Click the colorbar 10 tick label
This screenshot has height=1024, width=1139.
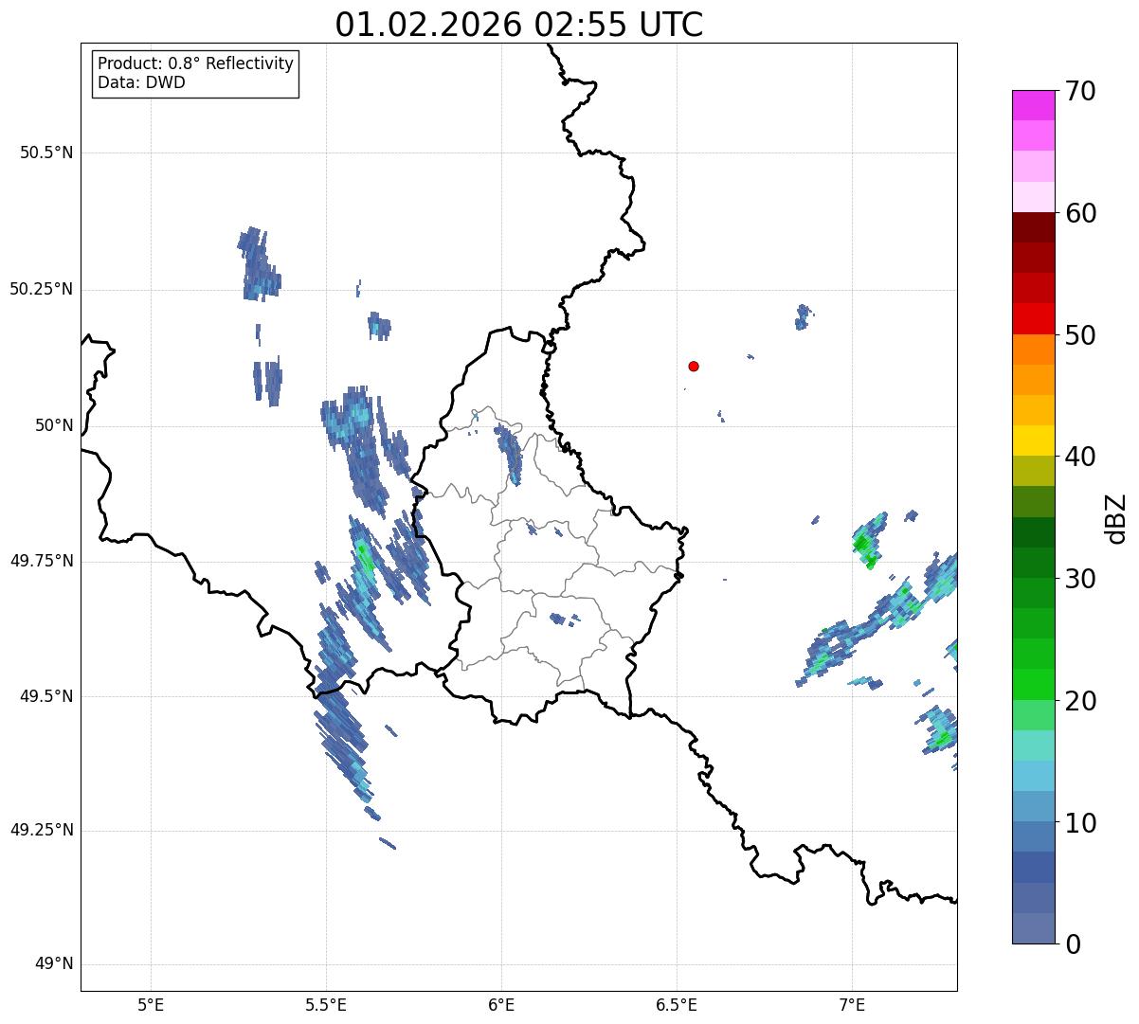pos(1079,823)
